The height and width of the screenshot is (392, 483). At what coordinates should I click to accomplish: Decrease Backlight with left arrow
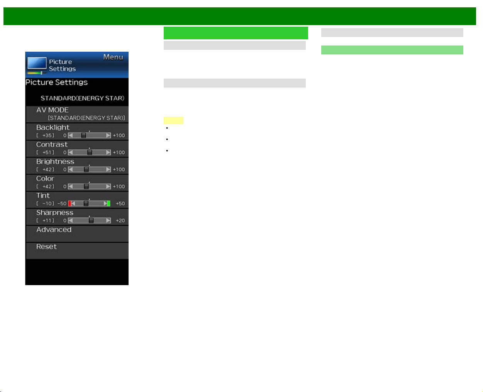pos(70,135)
